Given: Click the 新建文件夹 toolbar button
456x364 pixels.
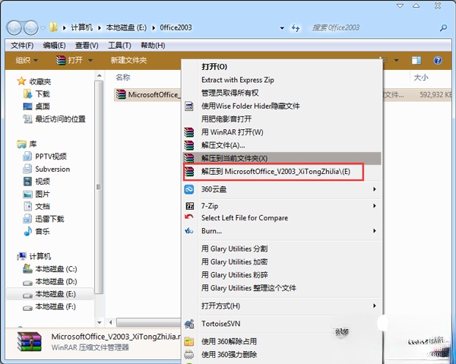Looking at the screenshot, I should click(129, 60).
